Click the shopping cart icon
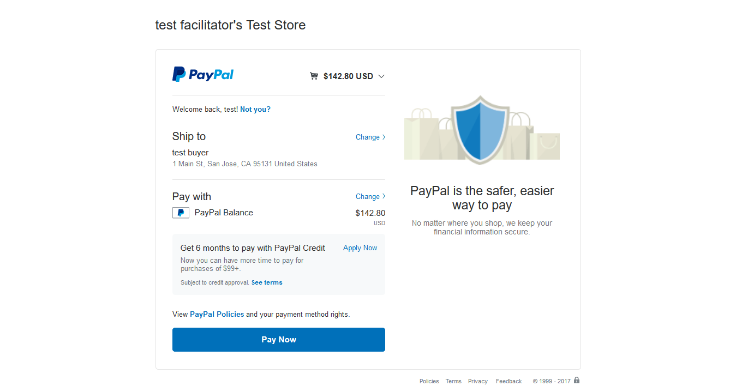The height and width of the screenshot is (392, 736). click(x=314, y=76)
